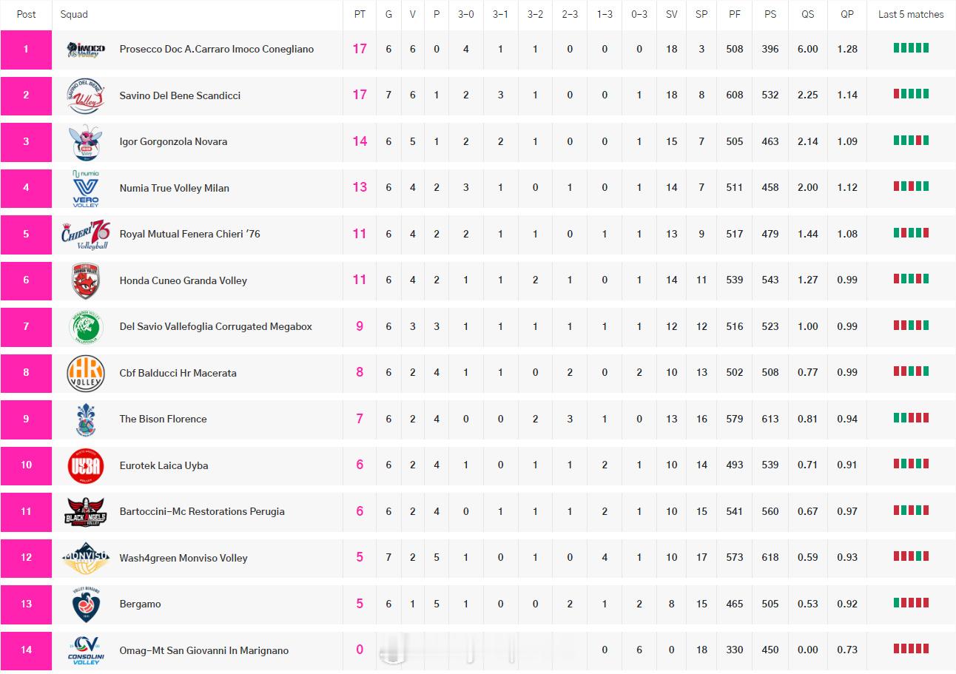Sort by SP sets lost column

click(x=701, y=14)
